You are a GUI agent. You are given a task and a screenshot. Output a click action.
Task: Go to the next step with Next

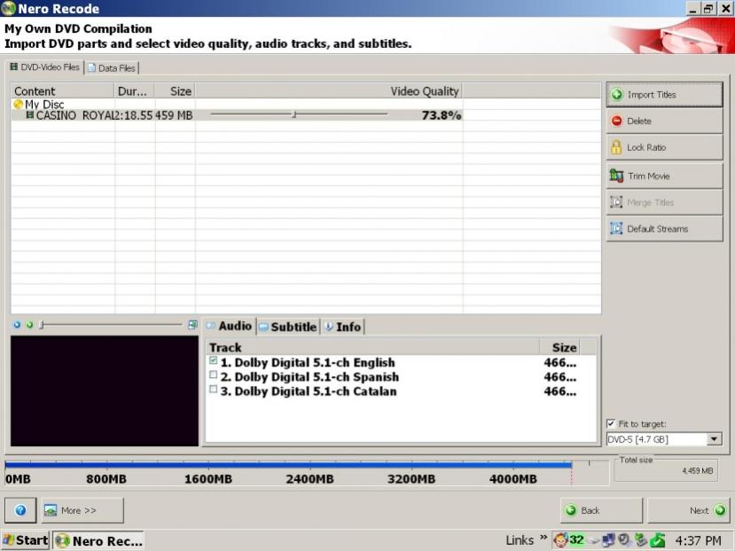click(689, 510)
